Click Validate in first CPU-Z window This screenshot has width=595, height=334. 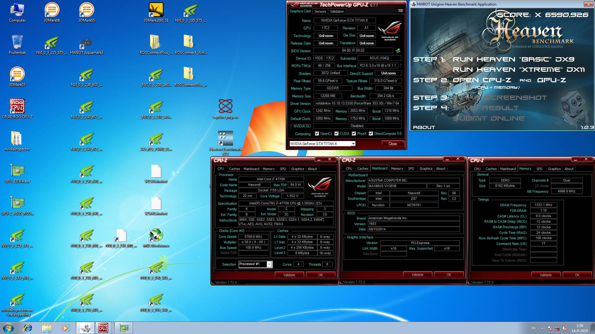tap(289, 275)
